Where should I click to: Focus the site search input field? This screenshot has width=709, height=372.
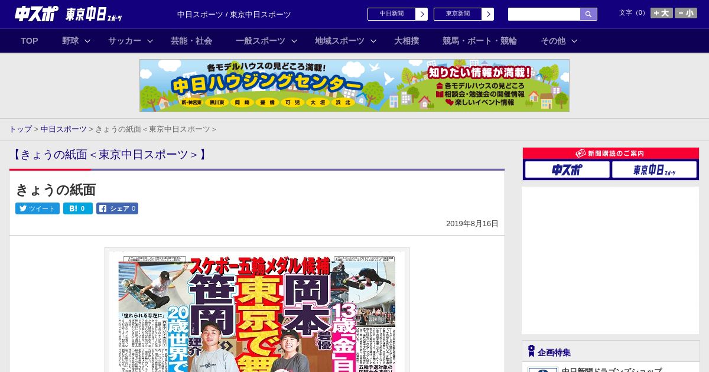[x=544, y=14]
